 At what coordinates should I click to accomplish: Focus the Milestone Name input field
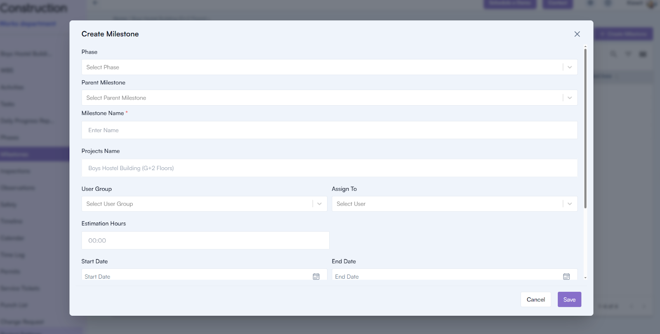point(329,130)
